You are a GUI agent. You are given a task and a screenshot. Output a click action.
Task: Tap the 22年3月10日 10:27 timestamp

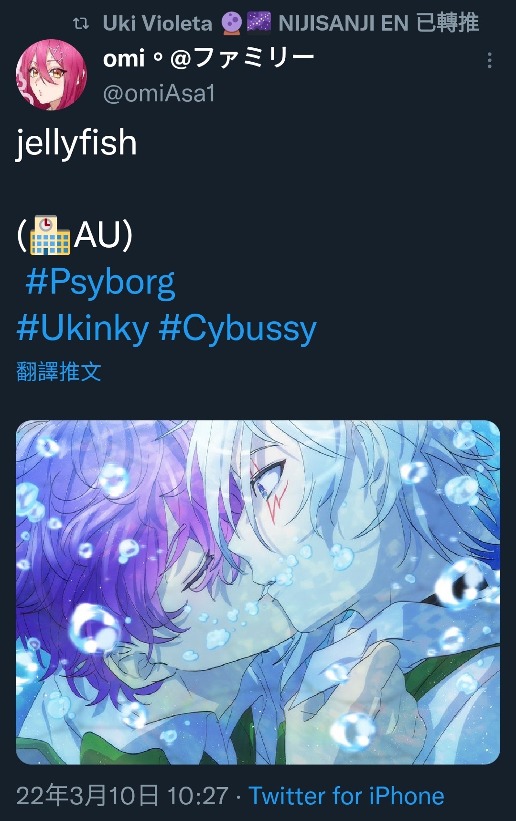click(122, 796)
